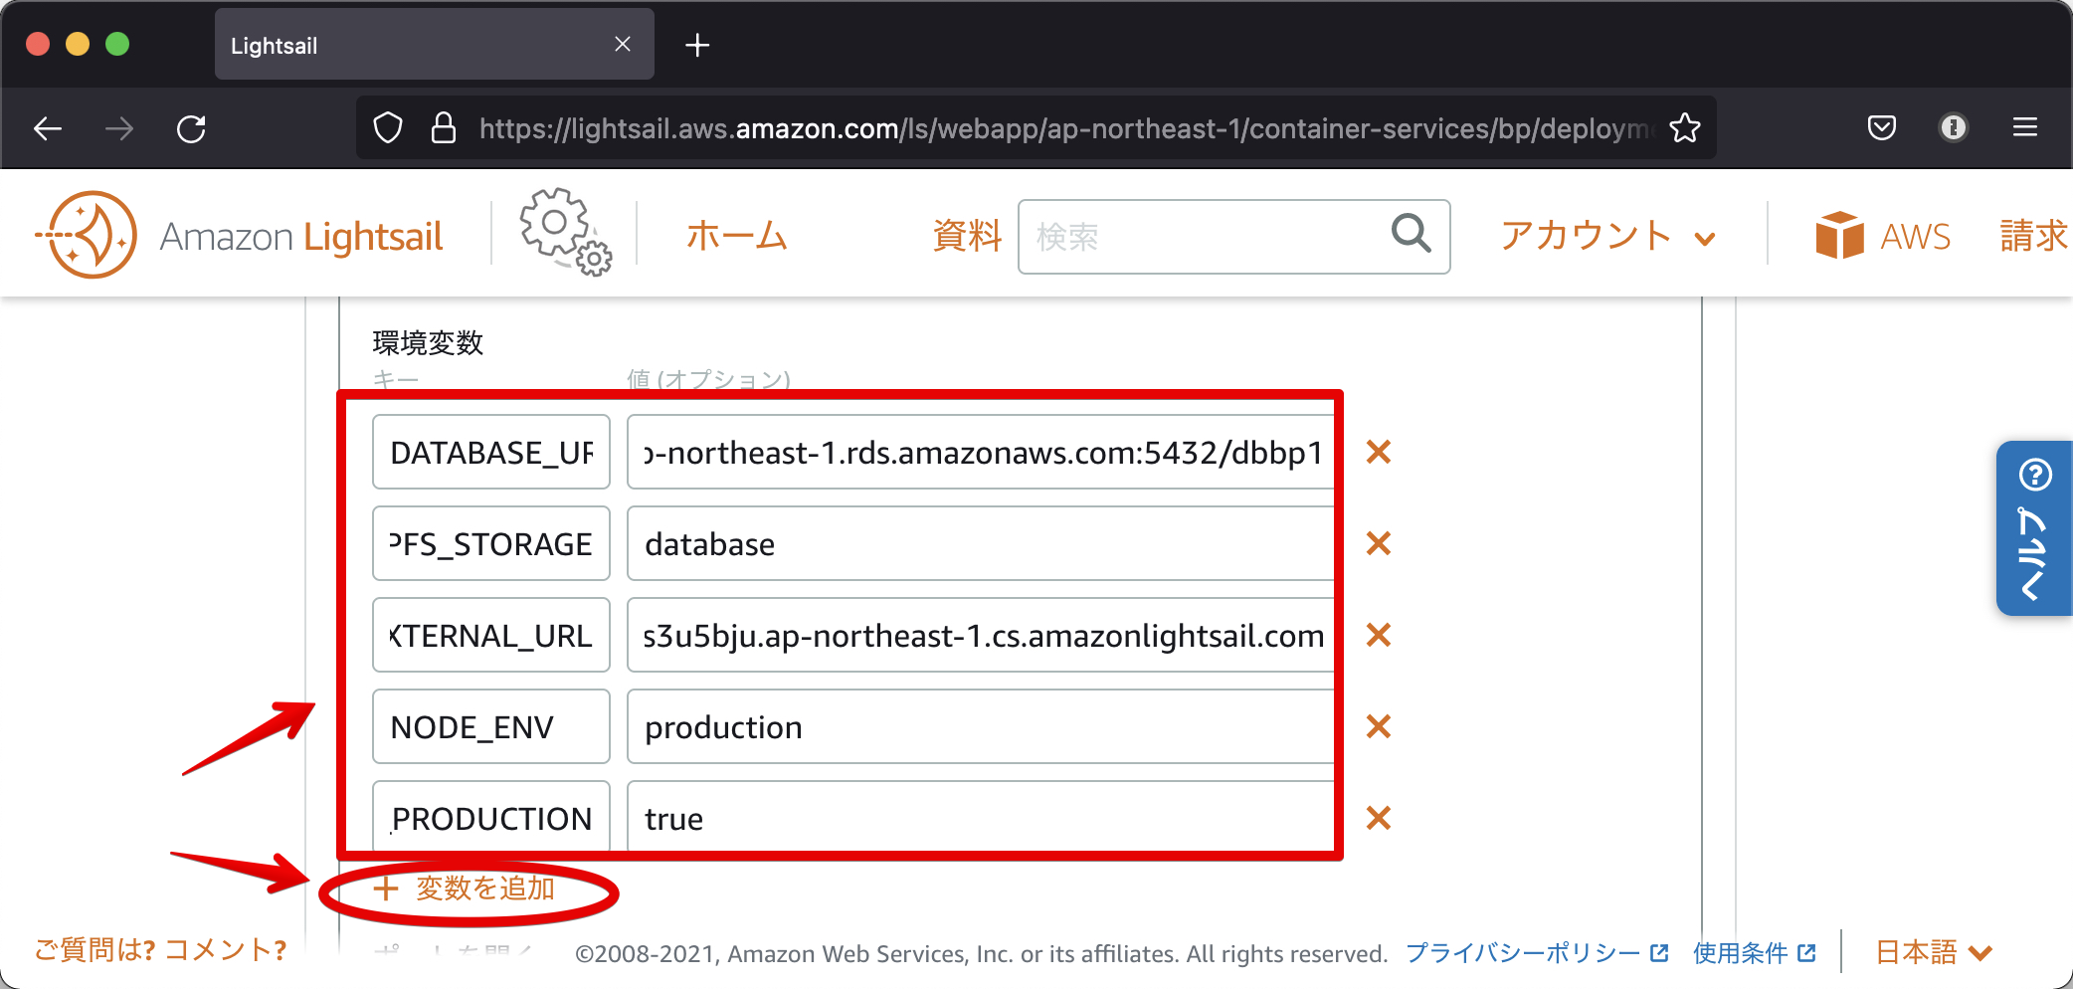Click the EXTERNAL_URL key field
This screenshot has height=989, width=2073.
[x=491, y=635]
